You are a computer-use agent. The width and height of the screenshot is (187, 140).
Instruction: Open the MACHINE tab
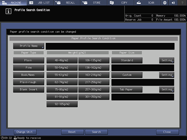pos(13,3)
